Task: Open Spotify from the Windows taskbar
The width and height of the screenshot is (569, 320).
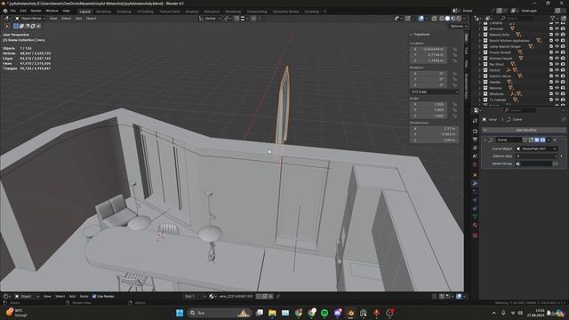Action: (x=325, y=313)
